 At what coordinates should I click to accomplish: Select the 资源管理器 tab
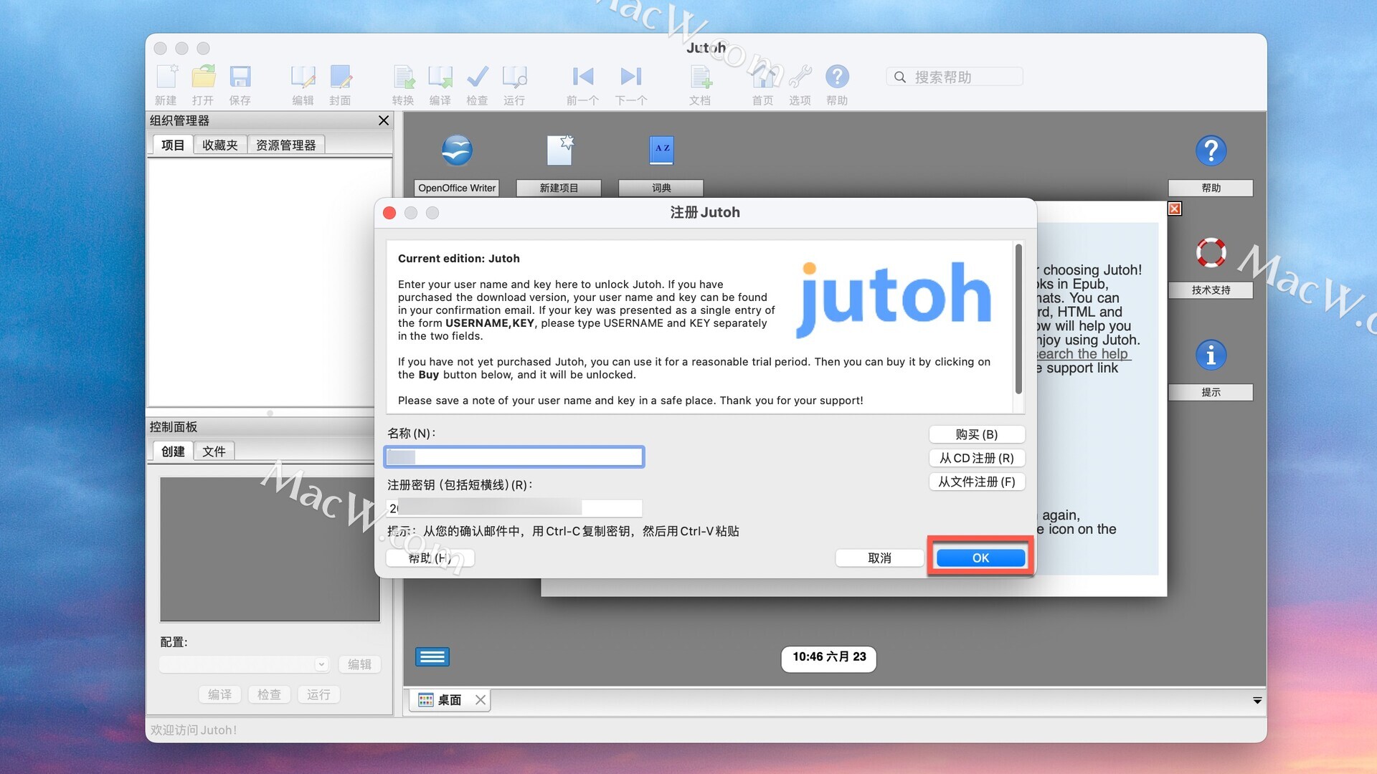tap(285, 145)
